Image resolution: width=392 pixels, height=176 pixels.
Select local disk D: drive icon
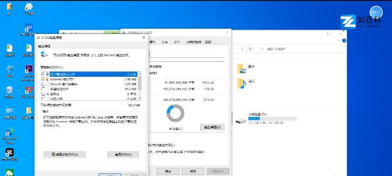(x=241, y=121)
